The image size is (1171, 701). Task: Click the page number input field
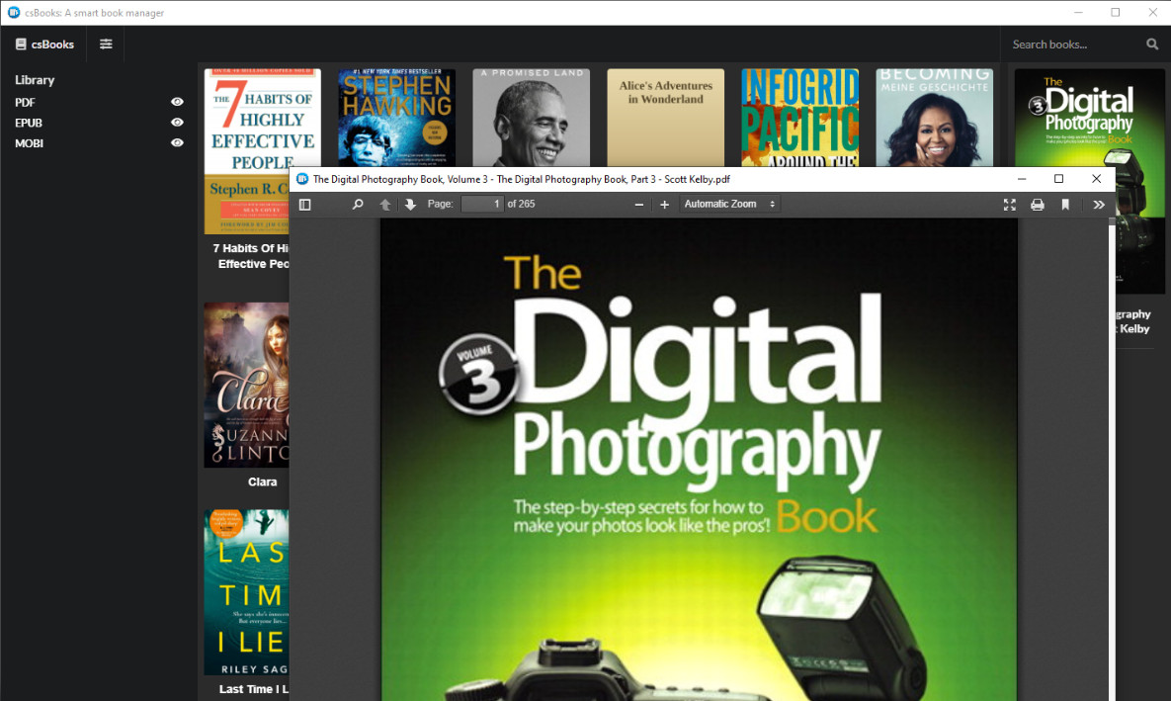[482, 204]
